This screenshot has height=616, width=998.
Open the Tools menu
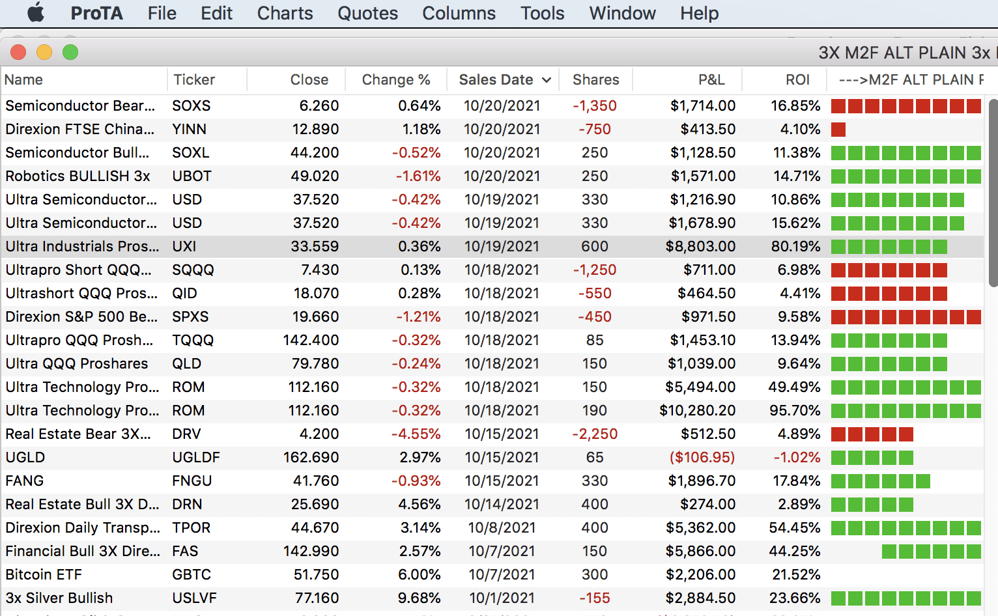pos(542,13)
